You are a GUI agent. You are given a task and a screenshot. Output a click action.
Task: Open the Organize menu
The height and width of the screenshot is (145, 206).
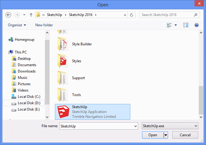[17, 25]
